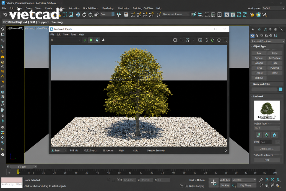Open the Civil View menu
This screenshot has height=191, width=286.
pyautogui.click(x=148, y=8)
